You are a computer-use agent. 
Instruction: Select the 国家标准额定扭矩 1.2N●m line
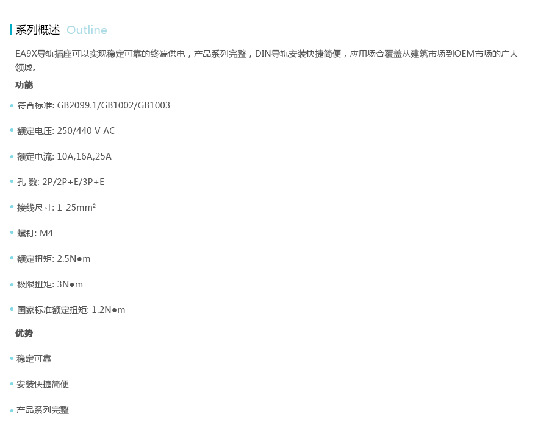pos(71,310)
